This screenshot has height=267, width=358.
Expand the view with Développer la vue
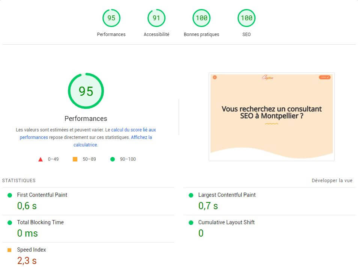332,181
